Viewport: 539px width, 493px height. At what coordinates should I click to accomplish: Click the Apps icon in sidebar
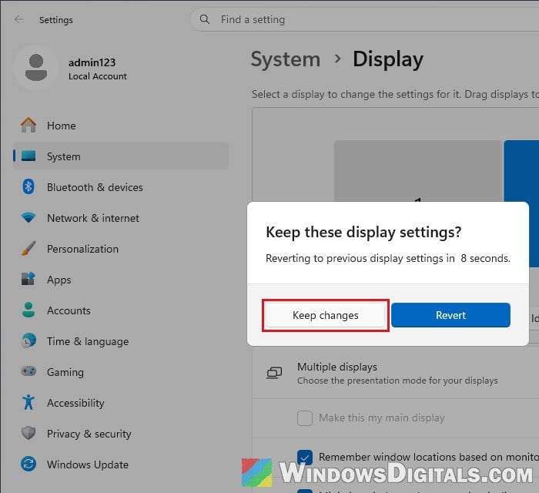click(28, 279)
